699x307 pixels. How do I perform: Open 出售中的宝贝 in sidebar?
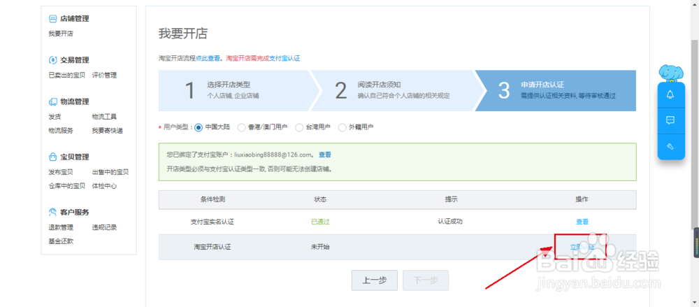coord(110,172)
